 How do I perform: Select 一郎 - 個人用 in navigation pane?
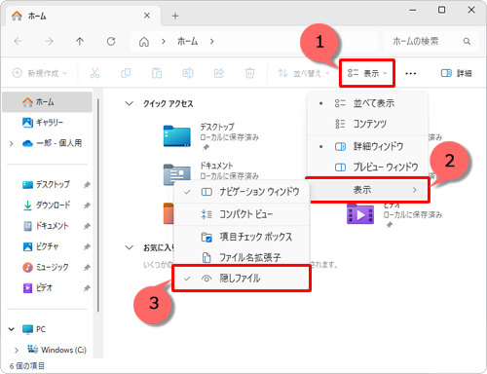click(52, 143)
